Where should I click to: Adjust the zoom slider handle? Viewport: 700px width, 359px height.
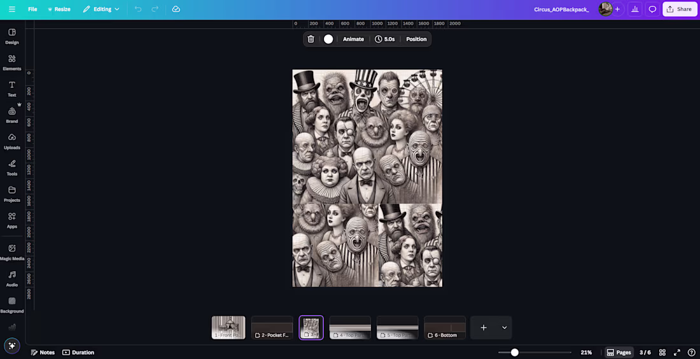[x=515, y=352]
